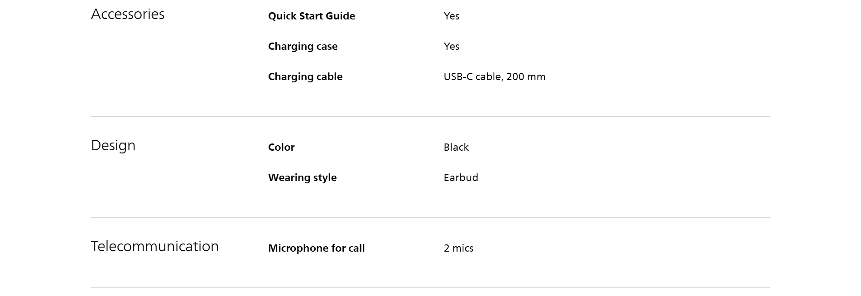Click the Accessories section heading
This screenshot has height=296, width=861.
pos(128,14)
